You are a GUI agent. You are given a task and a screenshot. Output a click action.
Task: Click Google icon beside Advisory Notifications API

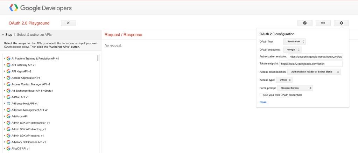pos(8,142)
